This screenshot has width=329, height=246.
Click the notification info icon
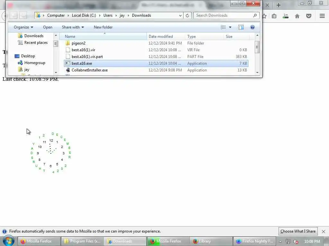(x=4, y=231)
